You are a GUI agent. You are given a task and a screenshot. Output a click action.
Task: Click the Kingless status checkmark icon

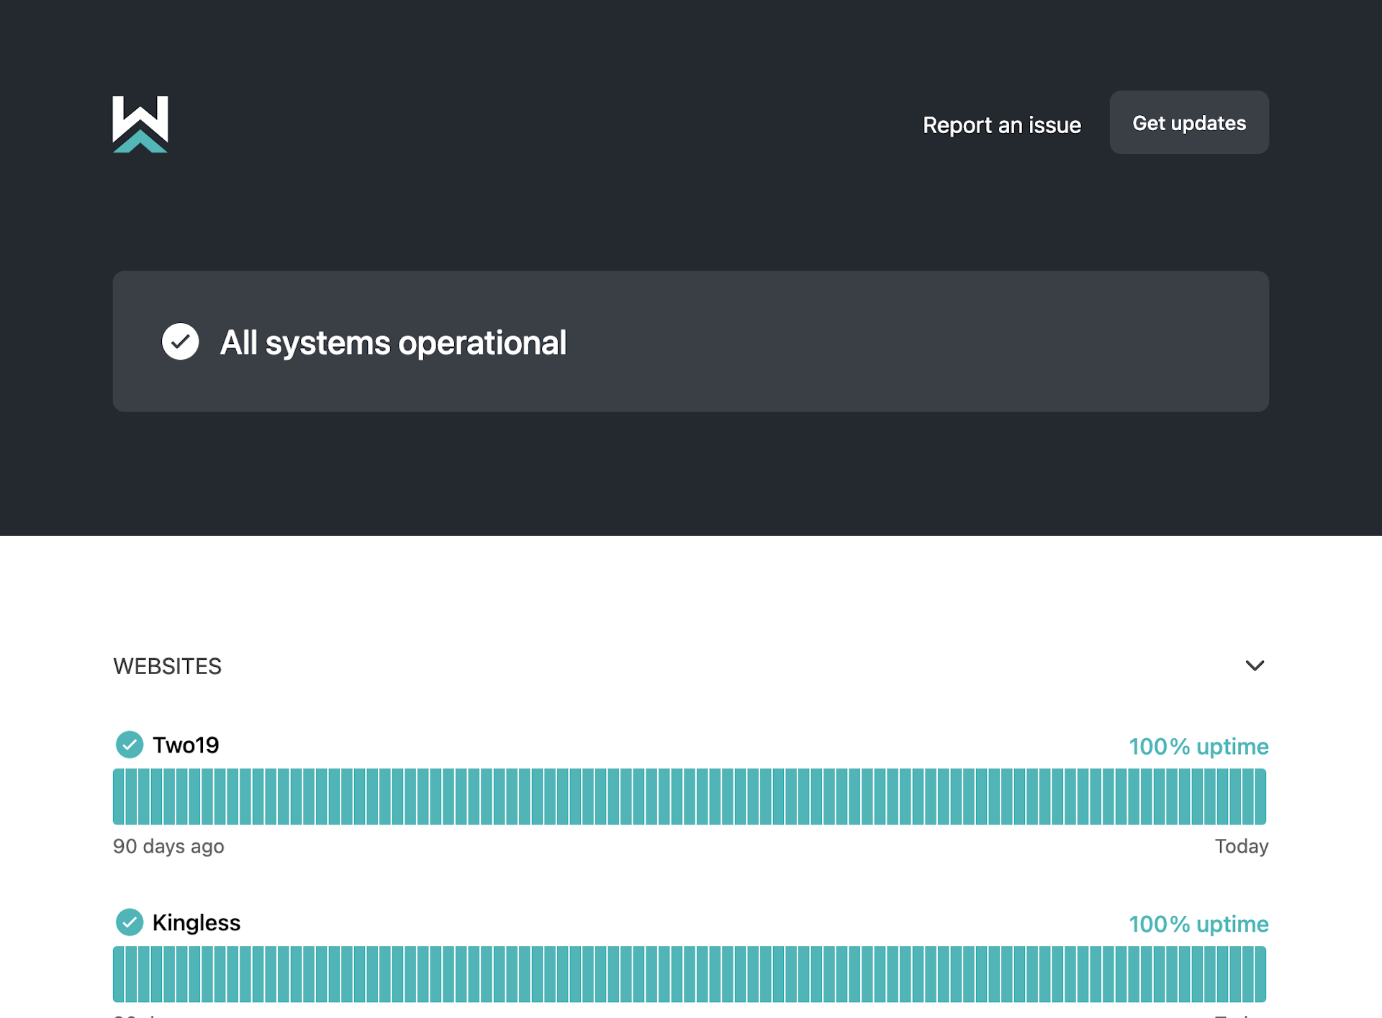point(130,922)
